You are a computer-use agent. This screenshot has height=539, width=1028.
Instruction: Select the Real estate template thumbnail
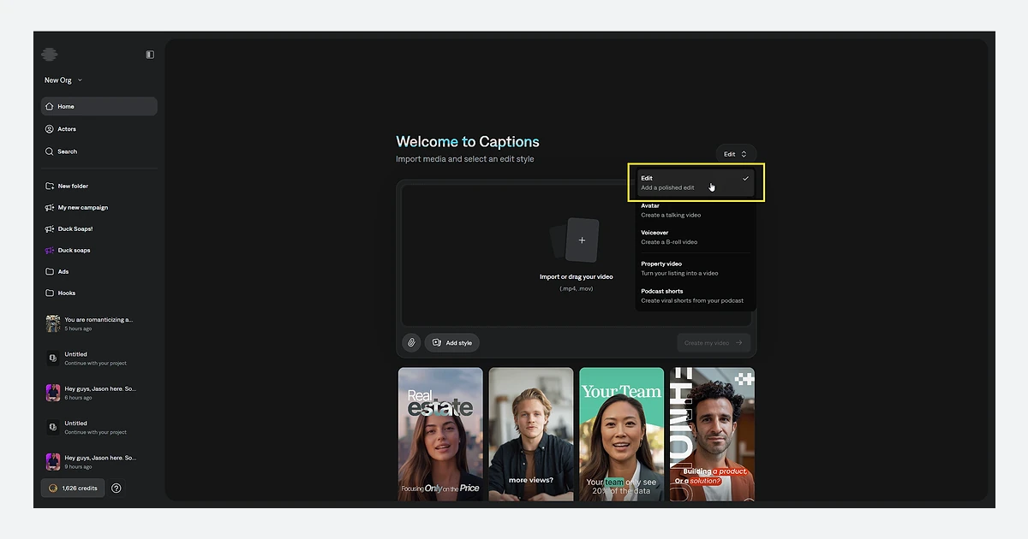tap(440, 435)
